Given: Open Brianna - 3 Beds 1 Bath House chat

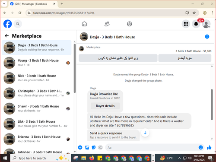Looking at the screenshot, I should [37, 139].
